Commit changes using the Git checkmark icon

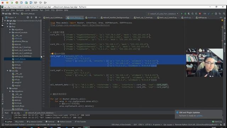[x=212, y=14]
